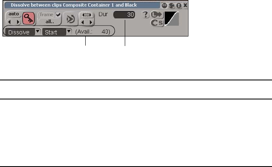272x167 pixels.
Task: Toggle the frame checkbox
Action: click(58, 15)
